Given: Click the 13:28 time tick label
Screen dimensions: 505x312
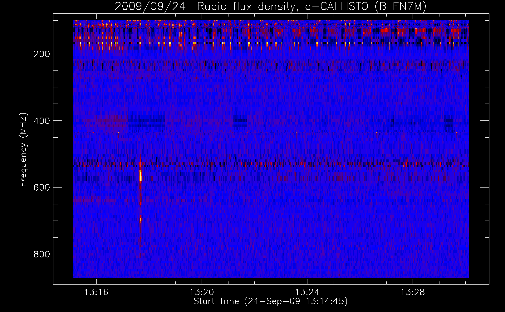Looking at the screenshot, I should coord(413,292).
